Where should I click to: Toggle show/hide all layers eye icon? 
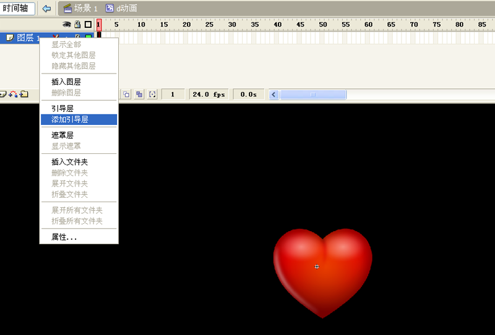pos(67,24)
